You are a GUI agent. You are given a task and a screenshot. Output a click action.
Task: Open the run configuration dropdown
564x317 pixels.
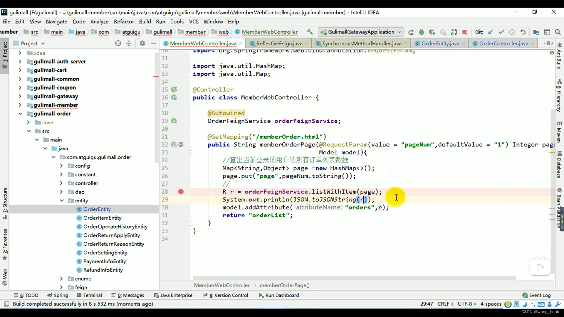pos(361,32)
